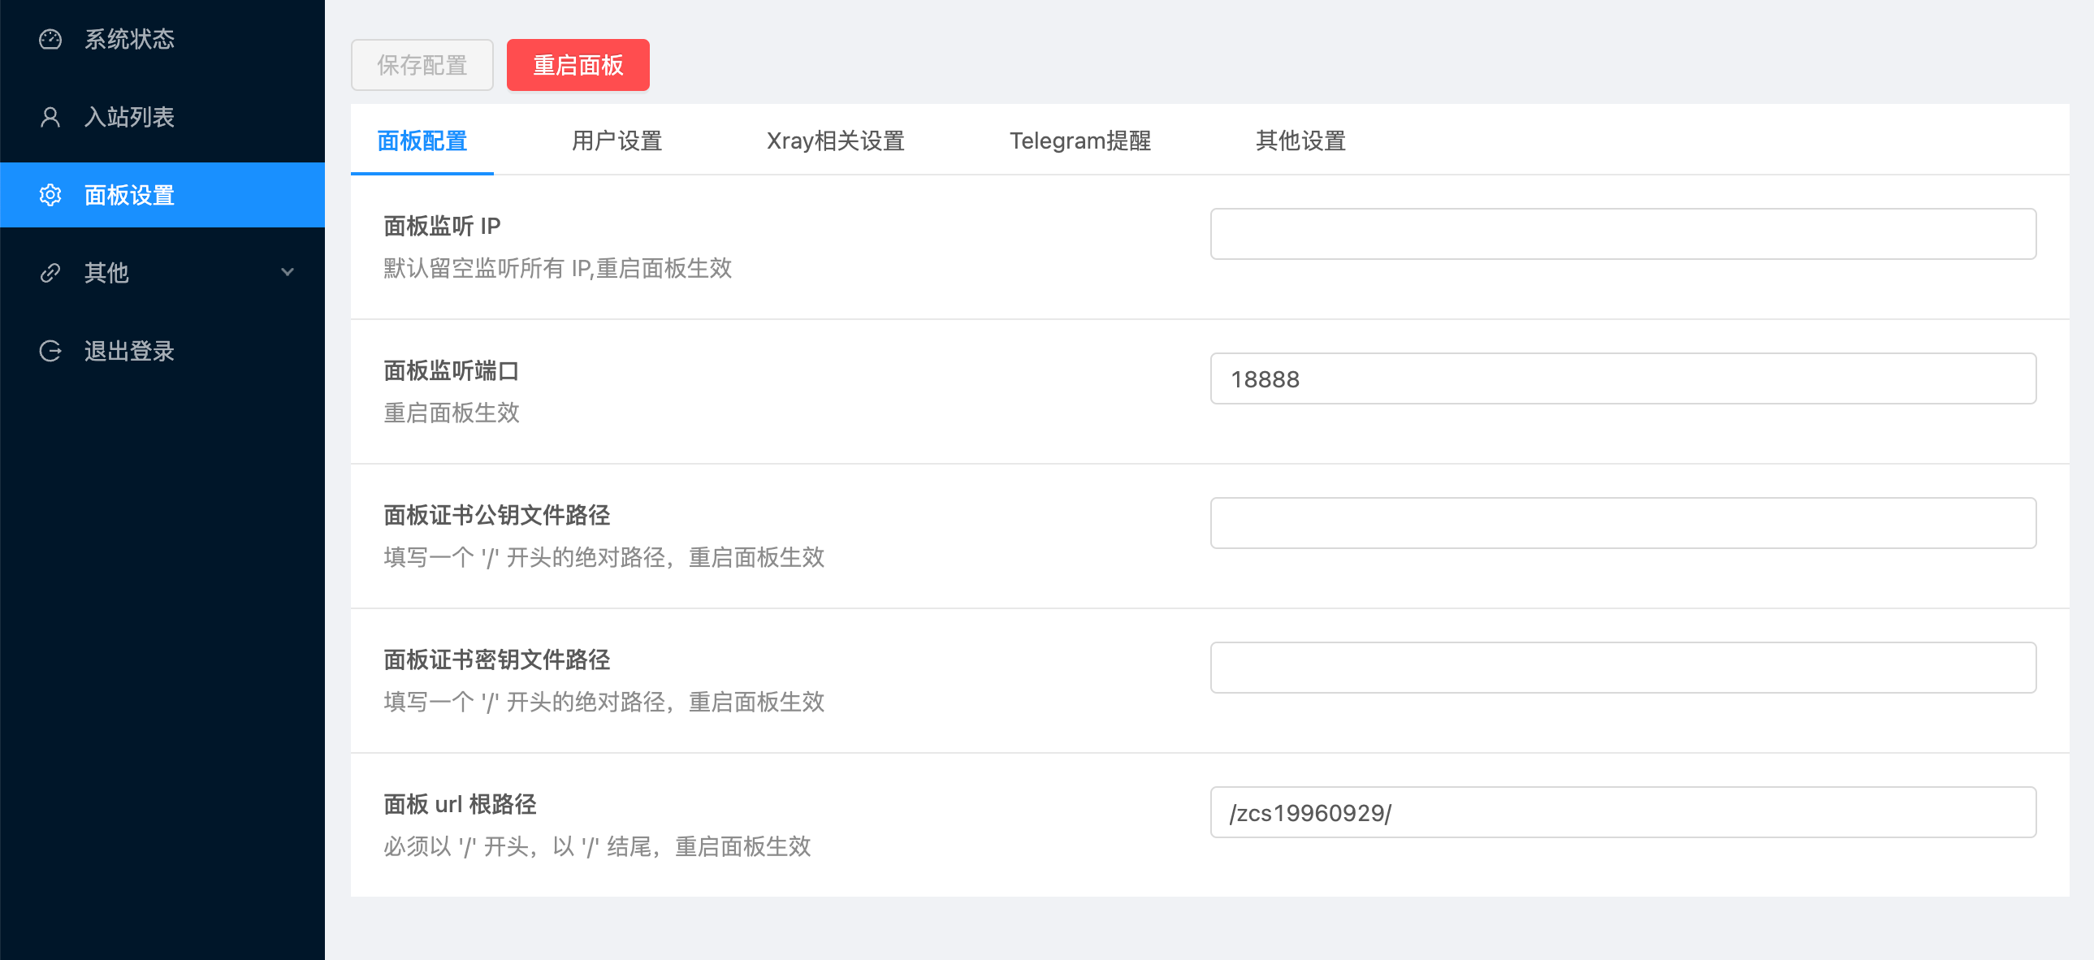Screen dimensions: 2094x960
Task: Expand the 其他 submenu chevron
Action: click(x=287, y=272)
